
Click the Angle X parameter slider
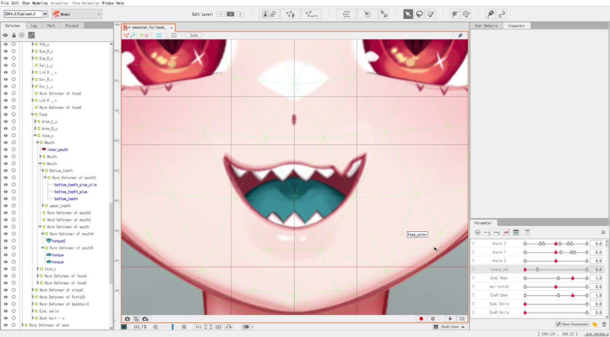point(556,244)
